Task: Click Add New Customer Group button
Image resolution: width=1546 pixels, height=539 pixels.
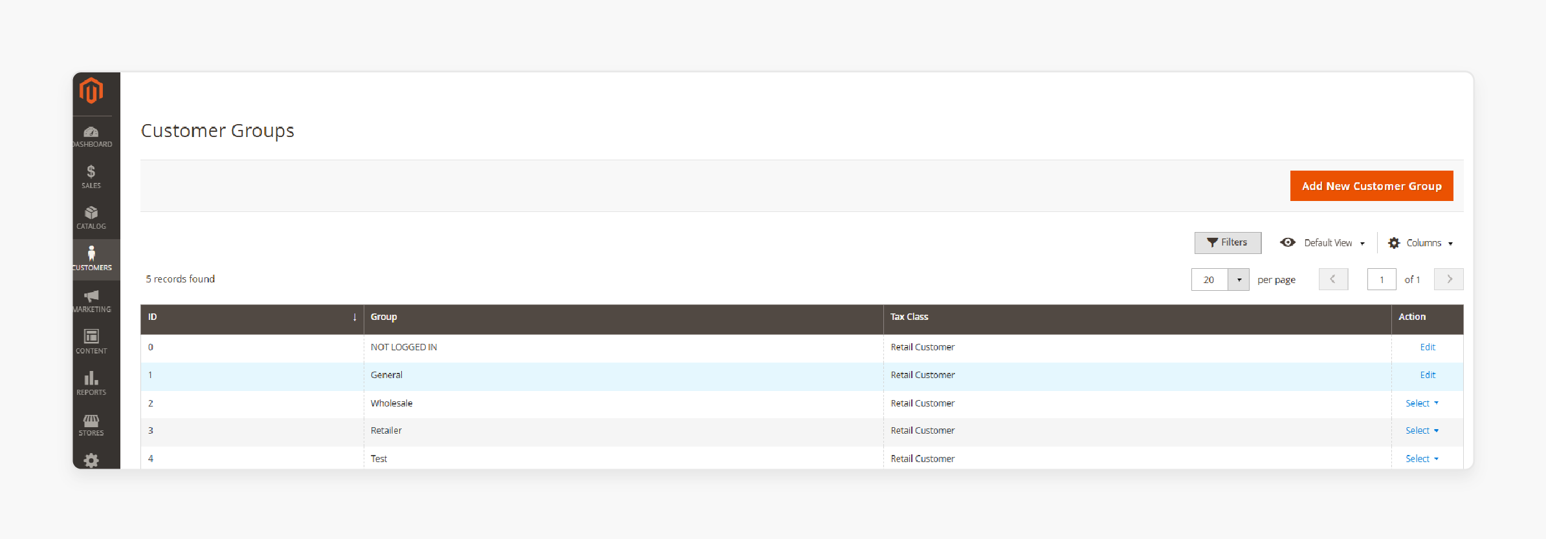Action: tap(1371, 186)
